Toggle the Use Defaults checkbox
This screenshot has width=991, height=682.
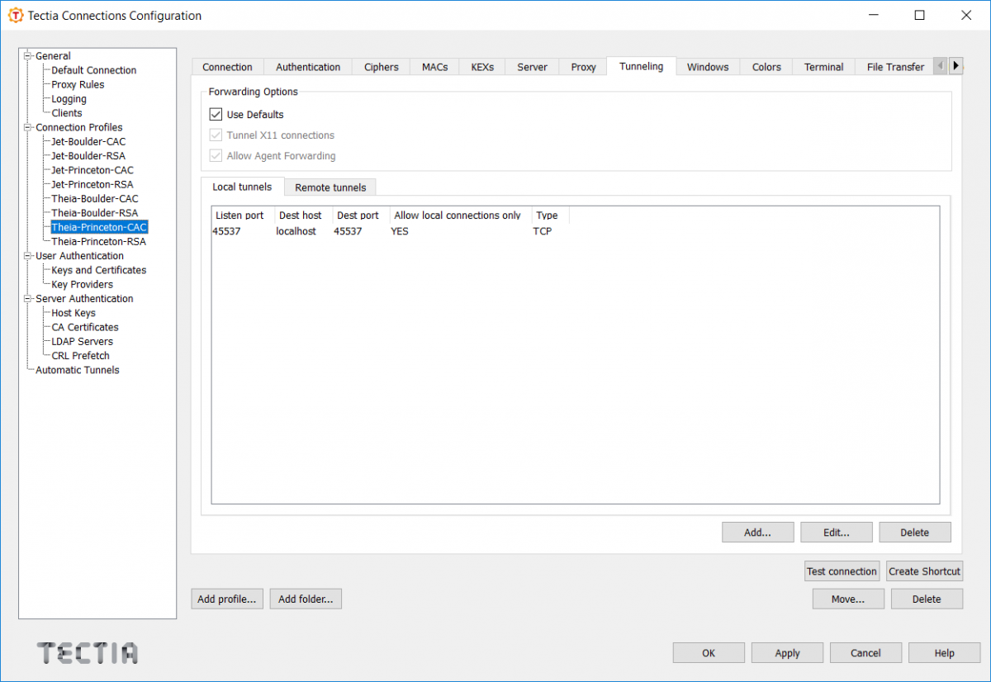pos(216,115)
